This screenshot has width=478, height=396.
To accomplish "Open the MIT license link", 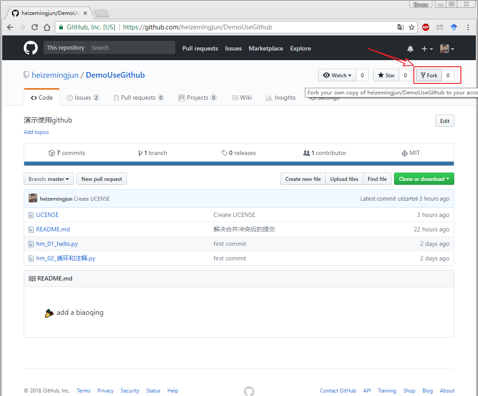I will 411,153.
